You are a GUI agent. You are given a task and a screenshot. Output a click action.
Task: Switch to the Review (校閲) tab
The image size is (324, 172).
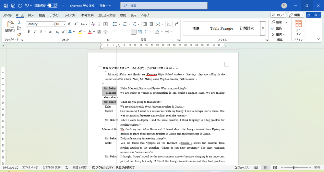pyautogui.click(x=123, y=15)
